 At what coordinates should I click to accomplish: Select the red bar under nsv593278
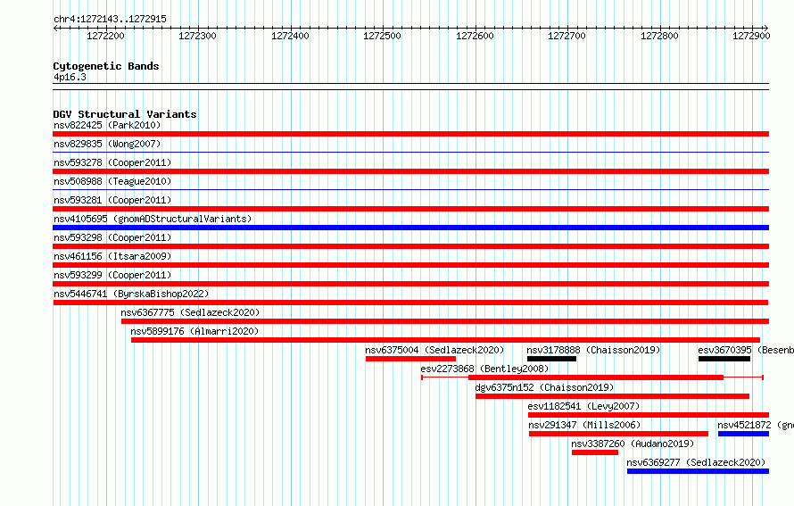(410, 171)
